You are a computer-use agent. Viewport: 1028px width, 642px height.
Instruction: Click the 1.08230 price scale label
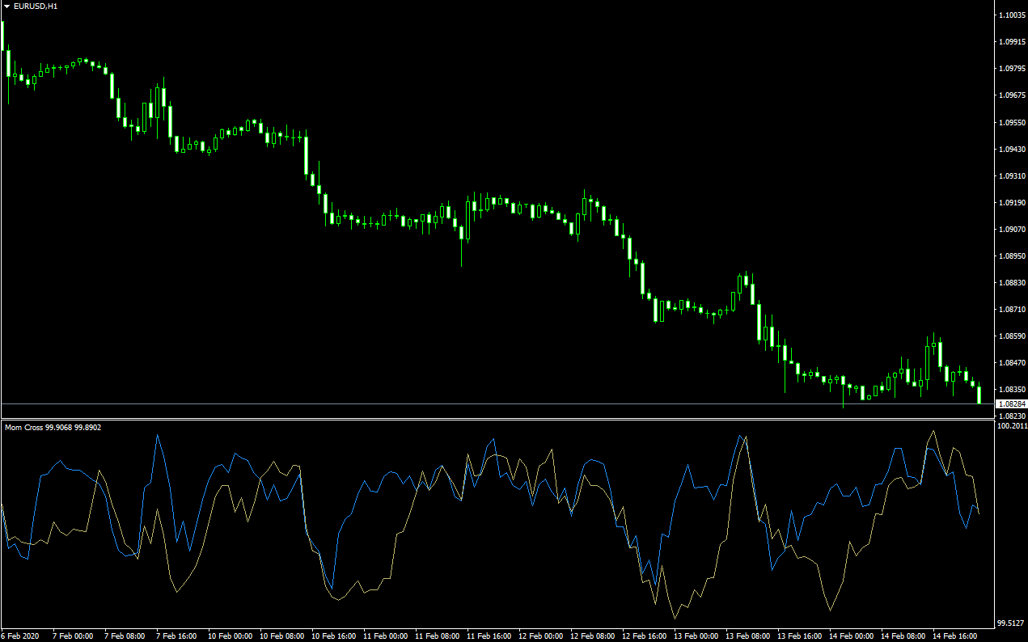[x=1012, y=415]
